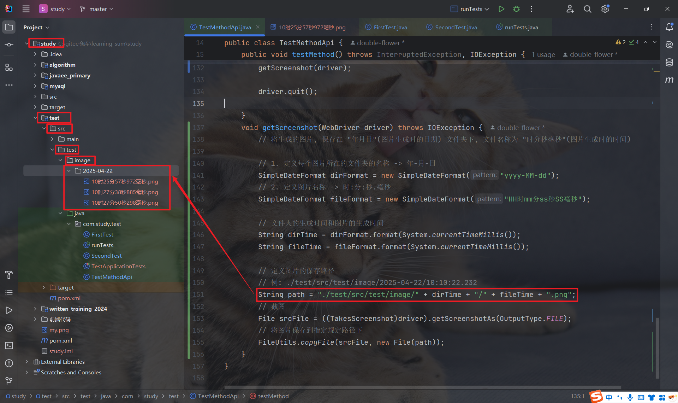This screenshot has height=403, width=678.
Task: Click the green Run button
Action: click(x=501, y=9)
